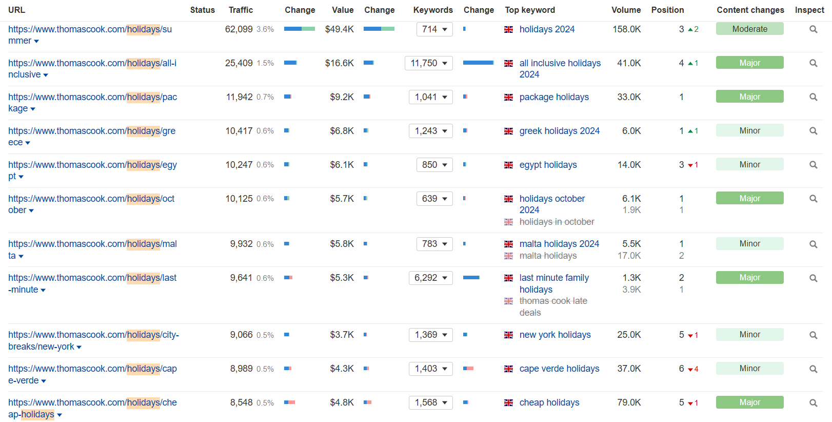Expand menu arrow for holidays/egypt URL
Image resolution: width=832 pixels, height=422 pixels.
pyautogui.click(x=21, y=177)
